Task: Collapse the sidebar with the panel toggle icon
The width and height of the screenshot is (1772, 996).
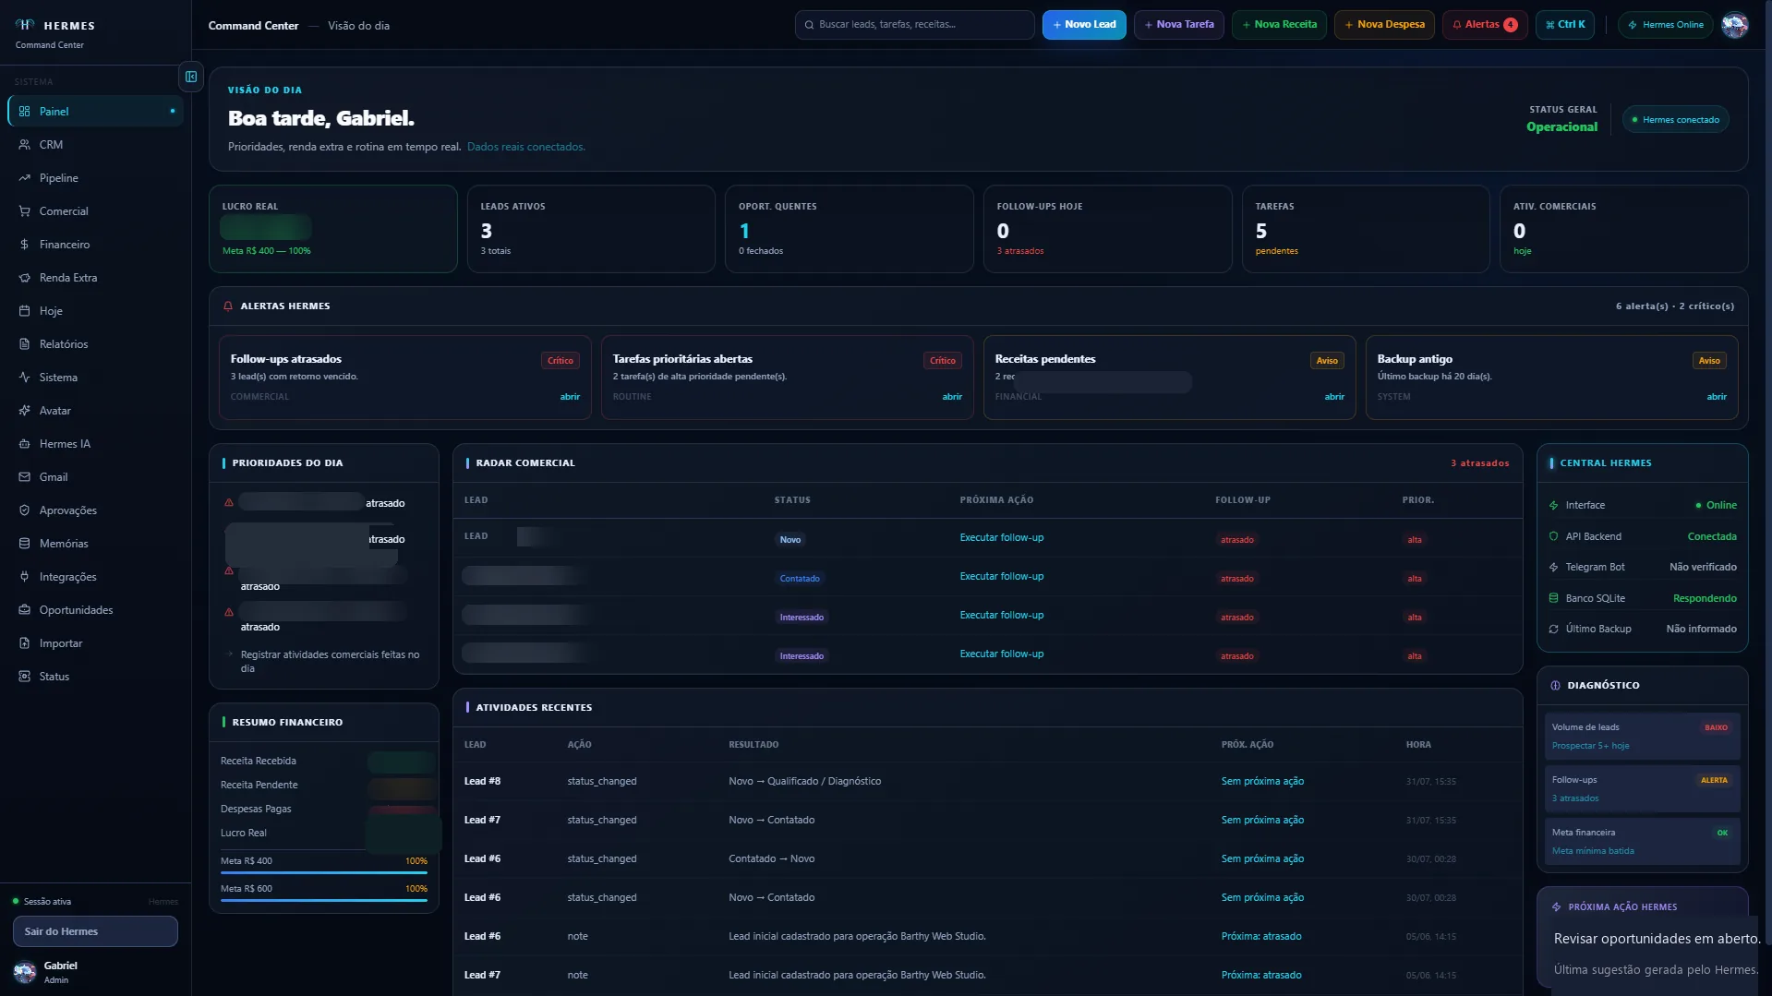Action: coord(191,77)
